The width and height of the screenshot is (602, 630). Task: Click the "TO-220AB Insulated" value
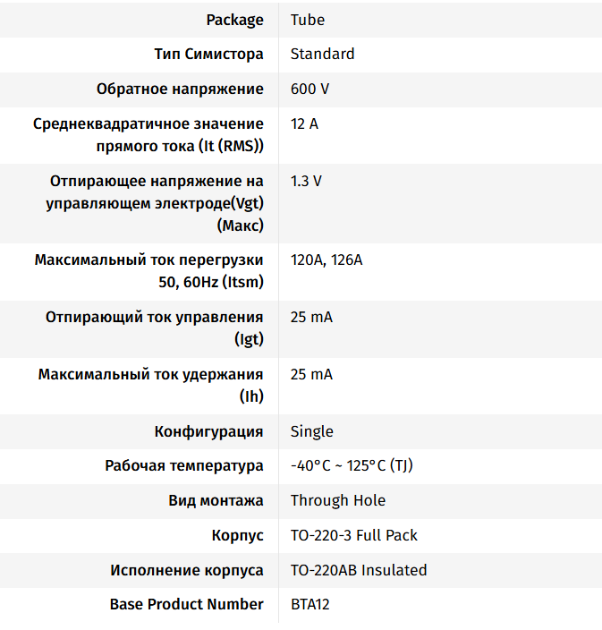(x=359, y=570)
